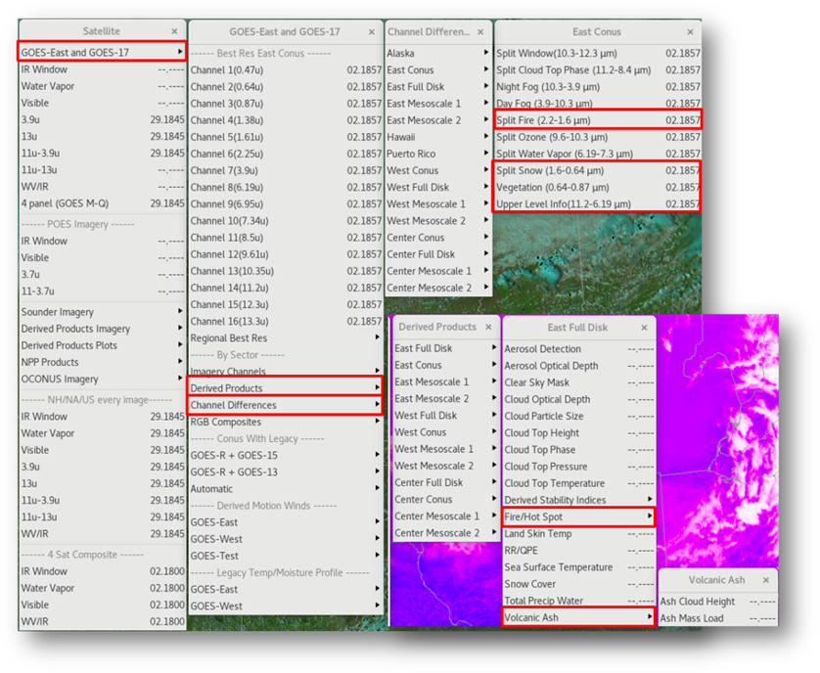Image resolution: width=820 pixels, height=673 pixels.
Task: Expand Regional Best Res submenu
Action: pyautogui.click(x=285, y=337)
